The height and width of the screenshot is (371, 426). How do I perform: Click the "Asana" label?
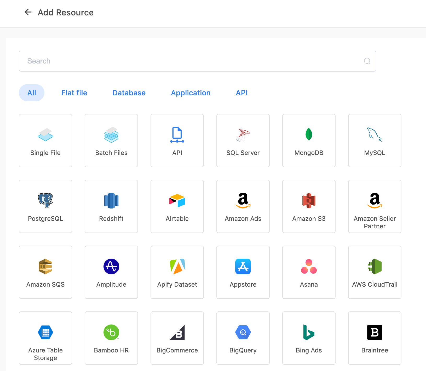[309, 285]
